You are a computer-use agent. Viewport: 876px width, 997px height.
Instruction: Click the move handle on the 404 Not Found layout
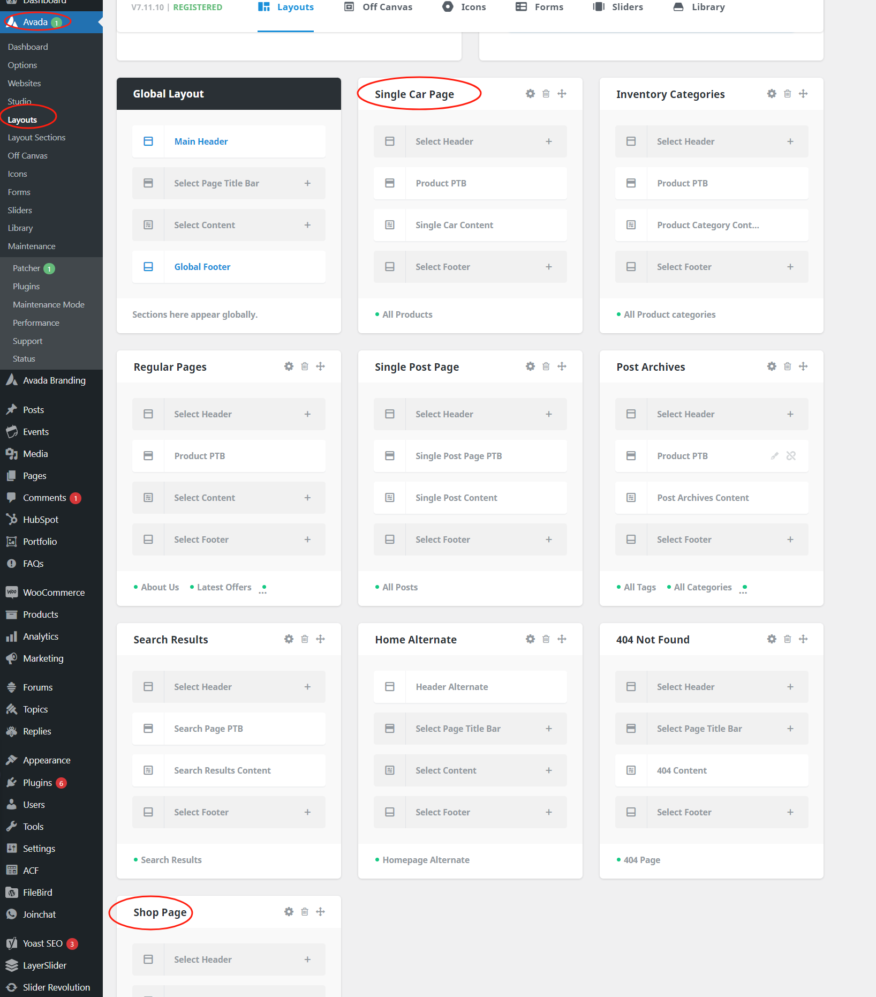pos(803,639)
